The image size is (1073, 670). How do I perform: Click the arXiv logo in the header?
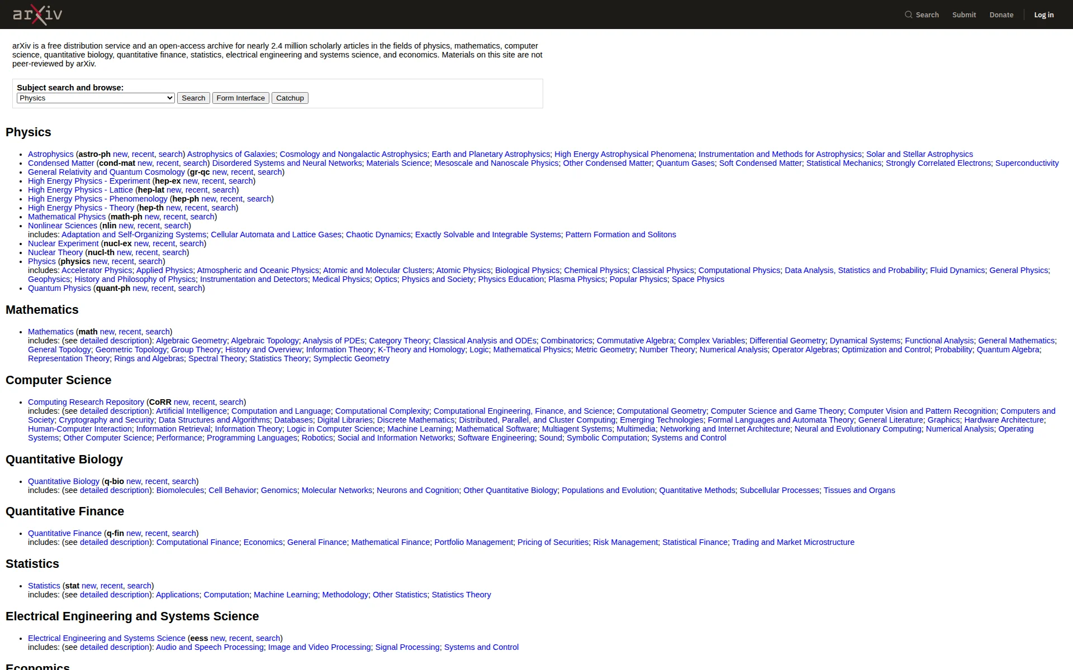pyautogui.click(x=37, y=15)
